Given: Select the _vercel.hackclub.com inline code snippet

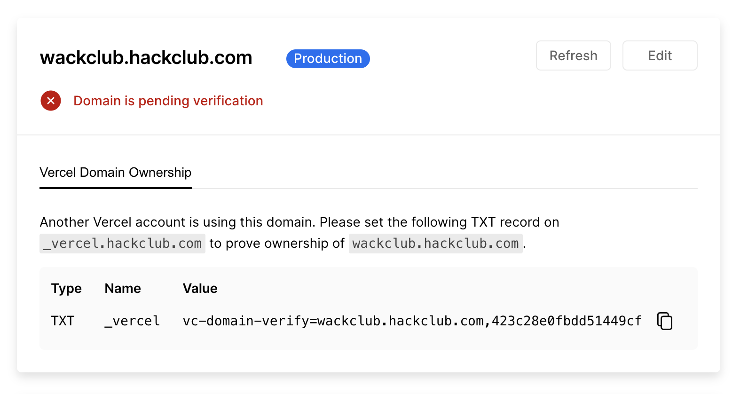Looking at the screenshot, I should coord(122,244).
